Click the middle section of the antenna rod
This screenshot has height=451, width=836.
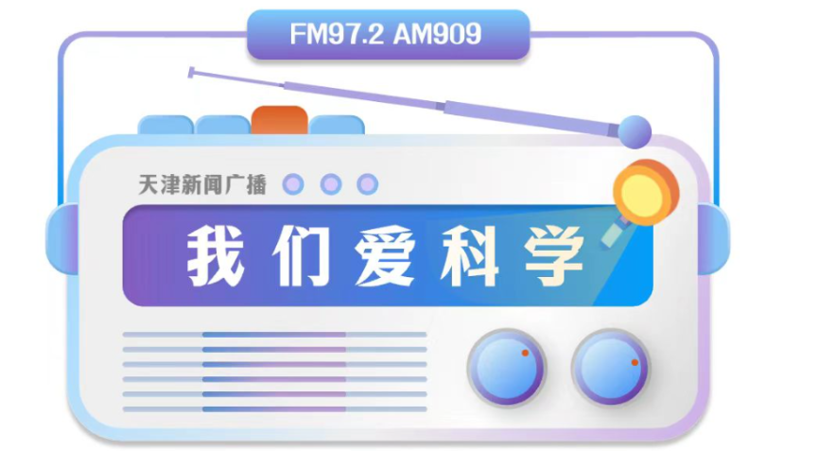pos(365,95)
